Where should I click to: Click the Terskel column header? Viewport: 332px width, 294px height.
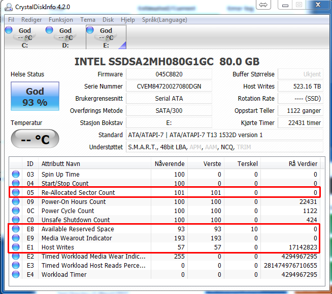243,164
